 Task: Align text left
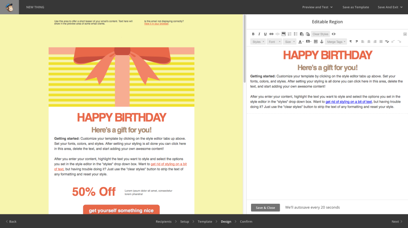click(363, 42)
